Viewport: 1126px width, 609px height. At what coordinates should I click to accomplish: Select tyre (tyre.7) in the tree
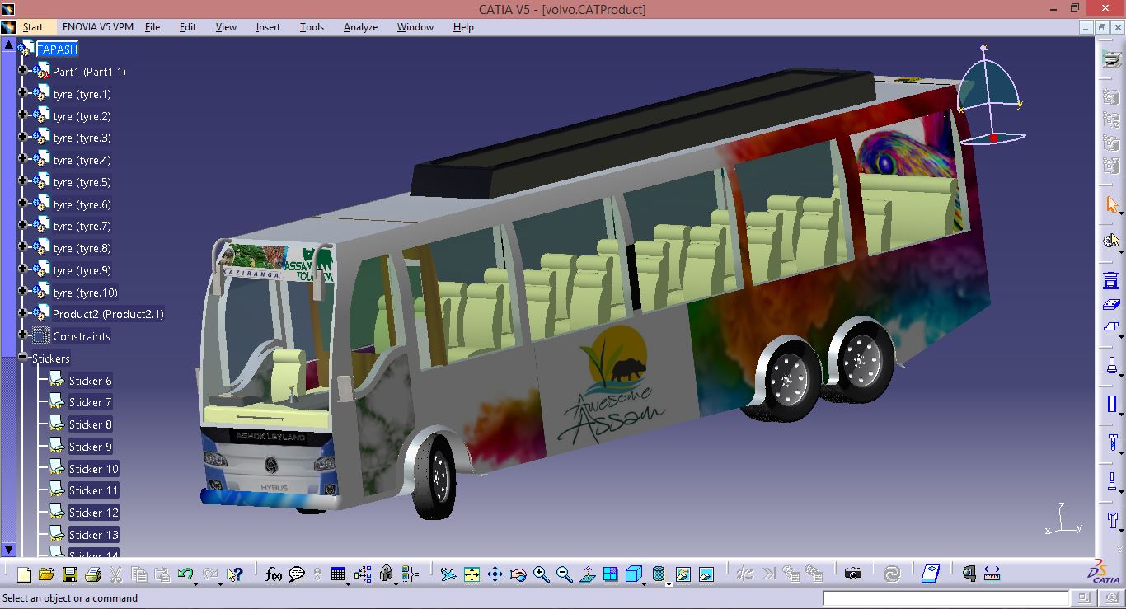pos(82,226)
